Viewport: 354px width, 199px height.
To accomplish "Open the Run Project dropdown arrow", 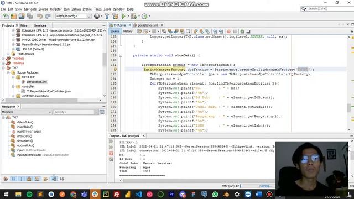I will click(128, 16).
